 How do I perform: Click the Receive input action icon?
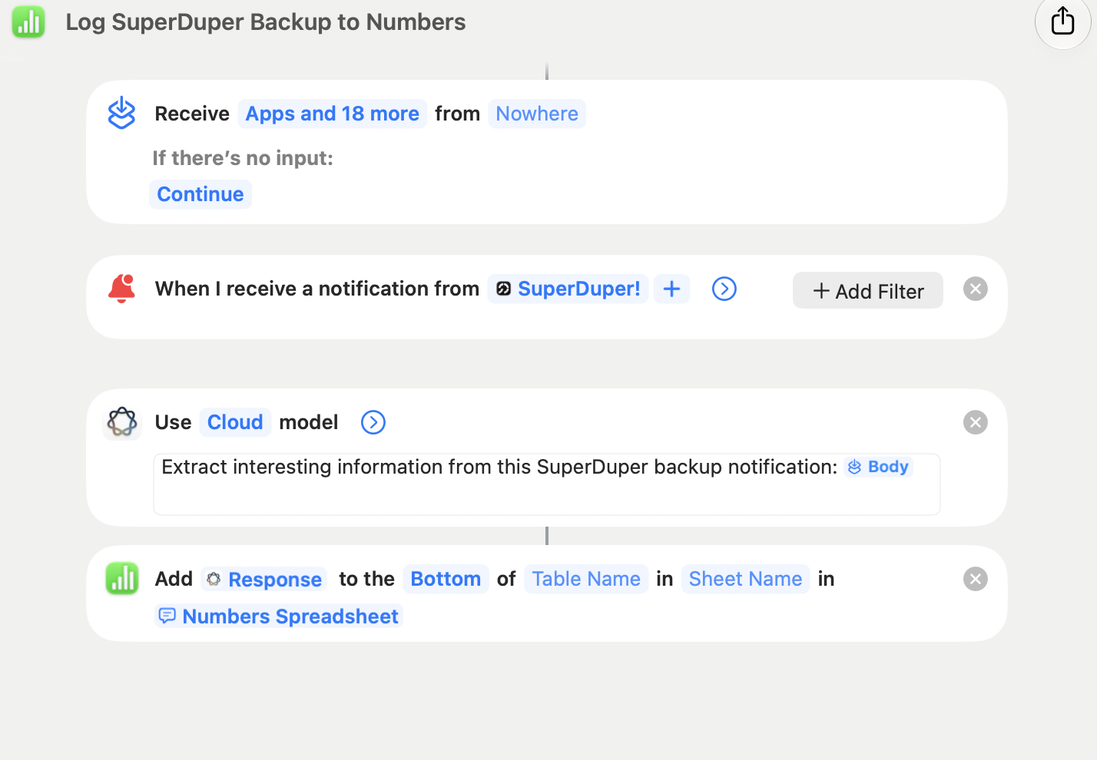(x=121, y=113)
